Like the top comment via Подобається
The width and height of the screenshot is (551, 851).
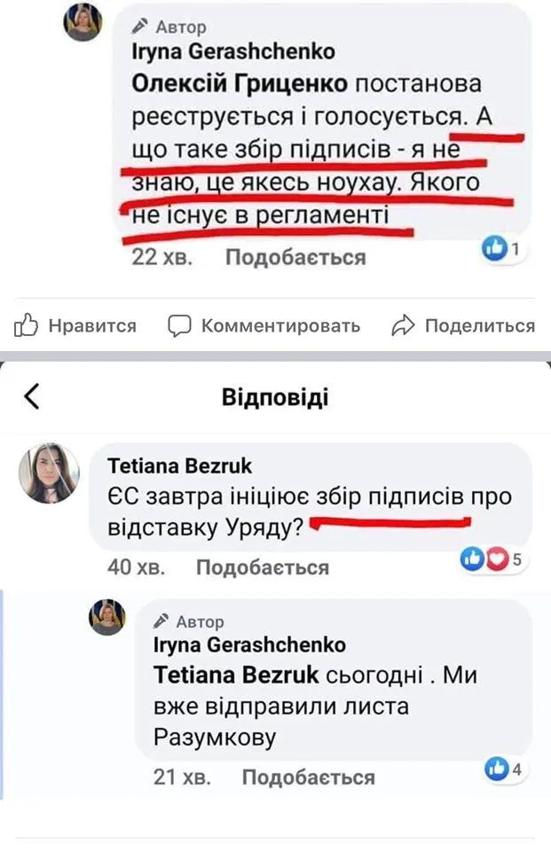coord(295,257)
